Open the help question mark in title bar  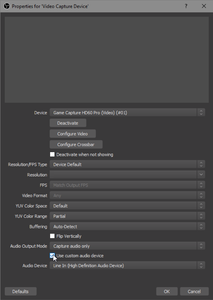point(186,6)
